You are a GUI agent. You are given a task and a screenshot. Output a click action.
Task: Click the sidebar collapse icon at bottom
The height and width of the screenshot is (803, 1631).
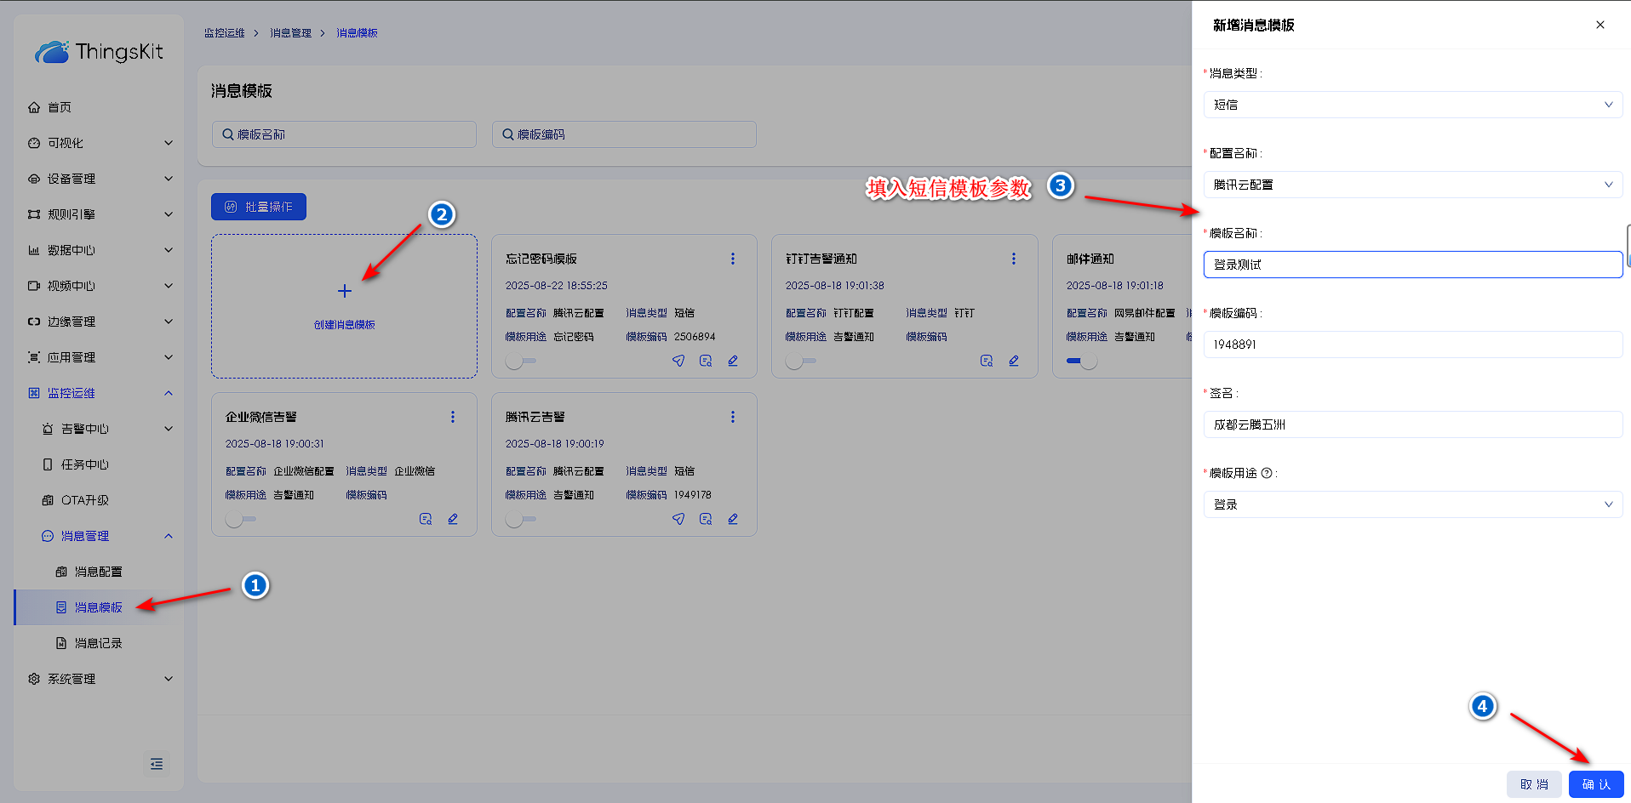pyautogui.click(x=157, y=764)
